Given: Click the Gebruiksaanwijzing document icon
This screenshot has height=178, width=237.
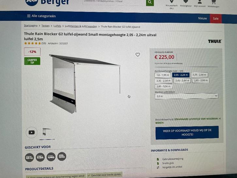Looking at the screenshot, I should [158, 159].
